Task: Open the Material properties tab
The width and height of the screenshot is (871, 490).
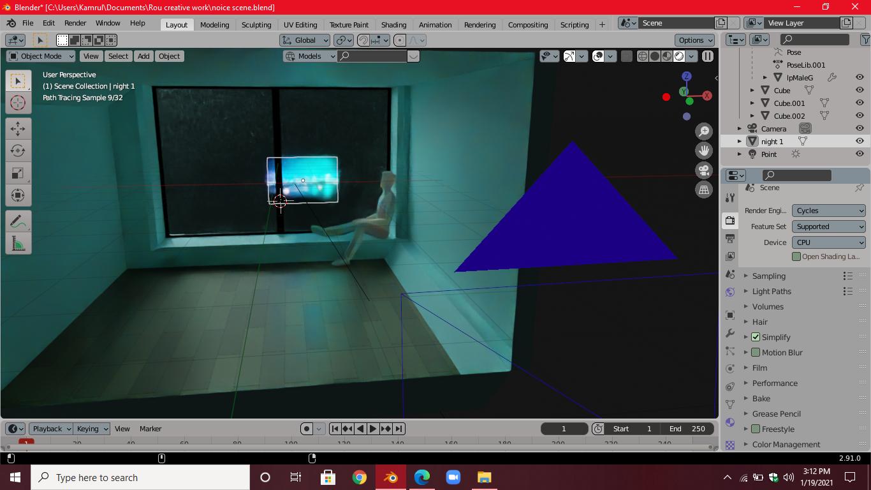Action: (x=730, y=422)
